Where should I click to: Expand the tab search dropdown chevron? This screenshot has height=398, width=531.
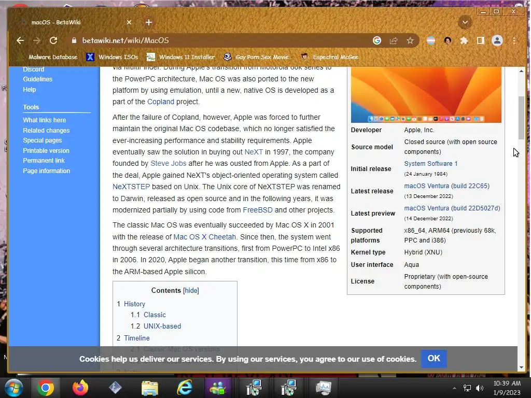(x=465, y=22)
